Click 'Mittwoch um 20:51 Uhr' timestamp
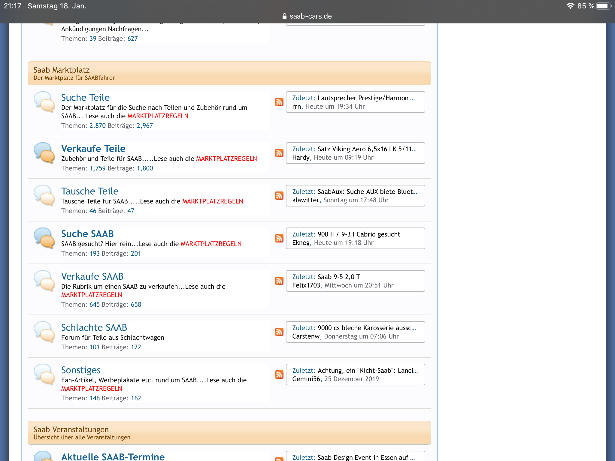Image resolution: width=615 pixels, height=461 pixels. [x=359, y=285]
